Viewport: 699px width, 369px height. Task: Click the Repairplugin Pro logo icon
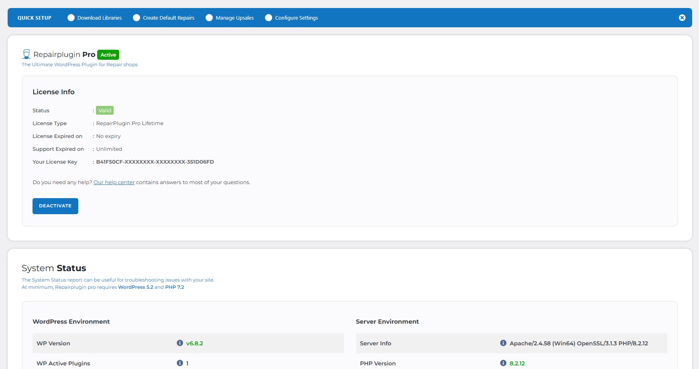point(26,55)
